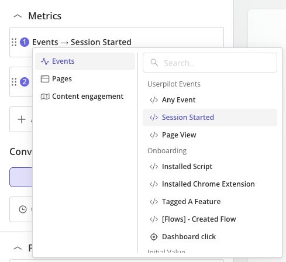Image resolution: width=286 pixels, height=262 pixels.
Task: Collapse the lower section chevron
Action: point(18,248)
